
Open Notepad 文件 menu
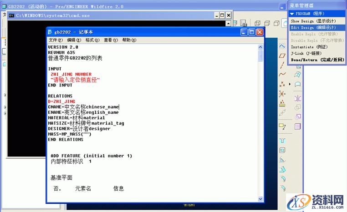click(56, 40)
